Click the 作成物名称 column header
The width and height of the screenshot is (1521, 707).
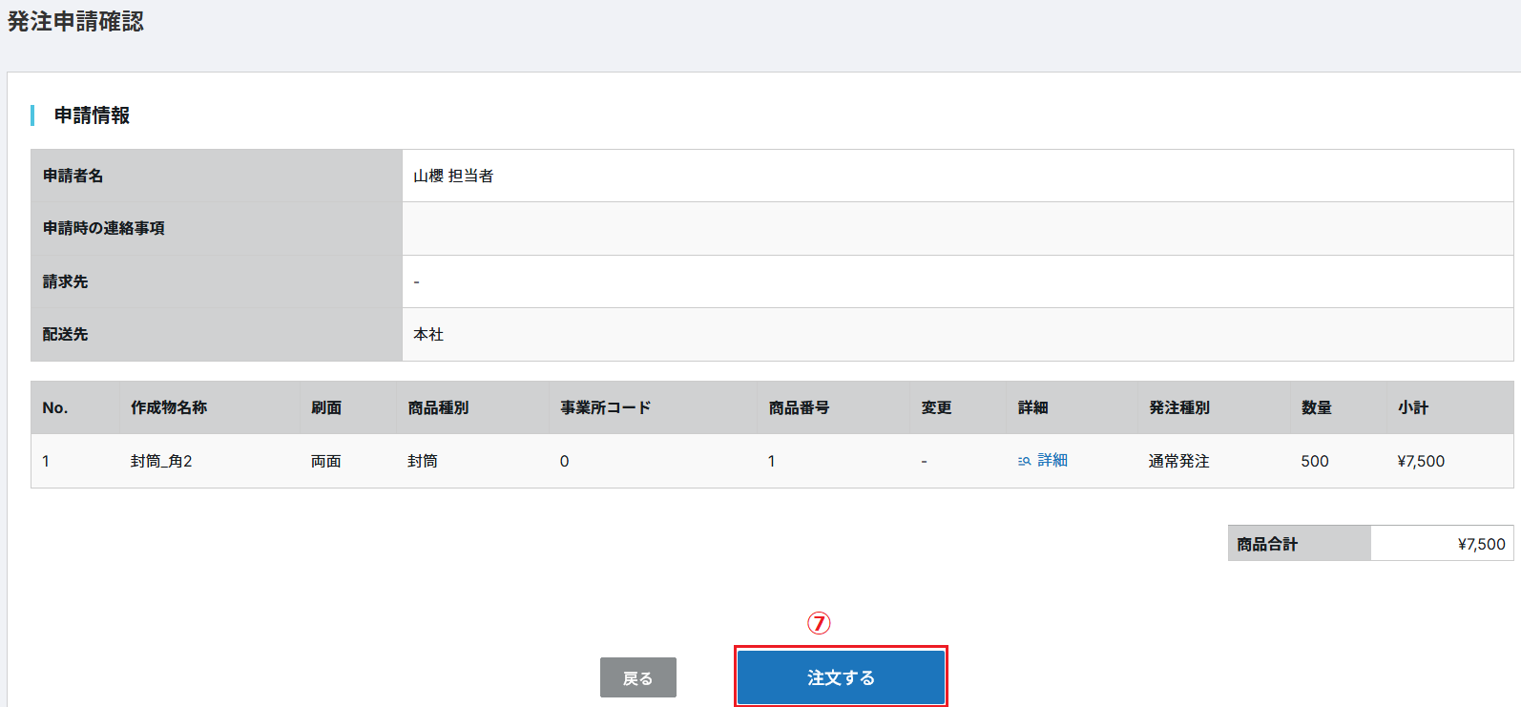coord(169,407)
